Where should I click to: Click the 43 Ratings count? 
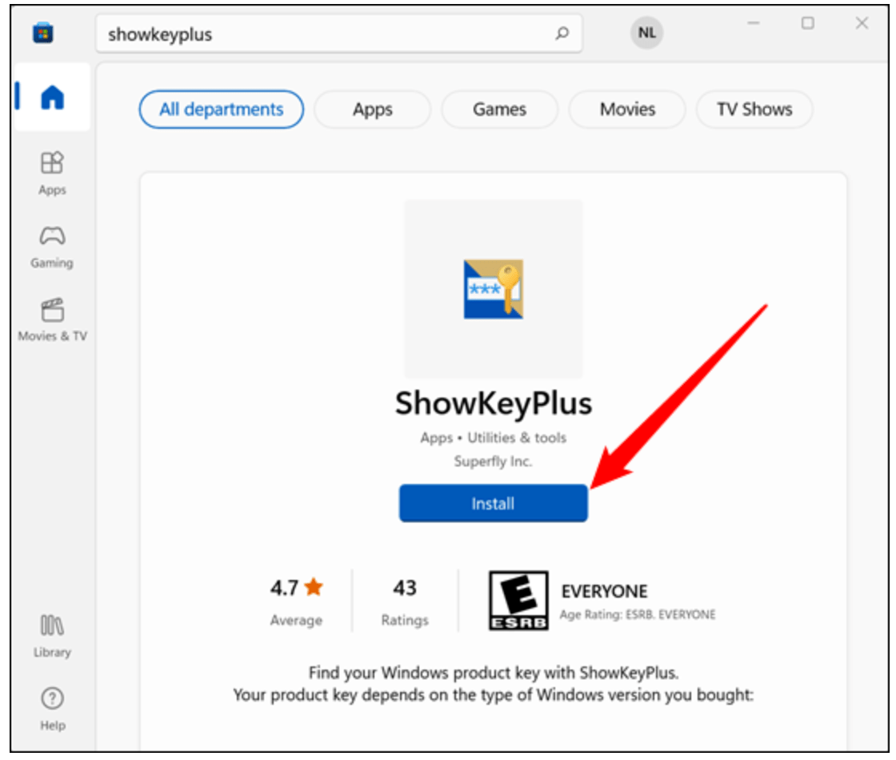[x=405, y=602]
